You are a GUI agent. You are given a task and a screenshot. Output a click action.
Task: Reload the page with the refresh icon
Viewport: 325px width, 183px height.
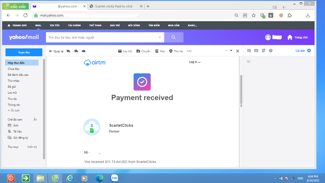tap(25, 16)
